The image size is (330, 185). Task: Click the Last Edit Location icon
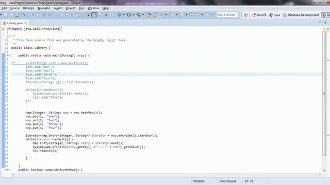click(191, 15)
